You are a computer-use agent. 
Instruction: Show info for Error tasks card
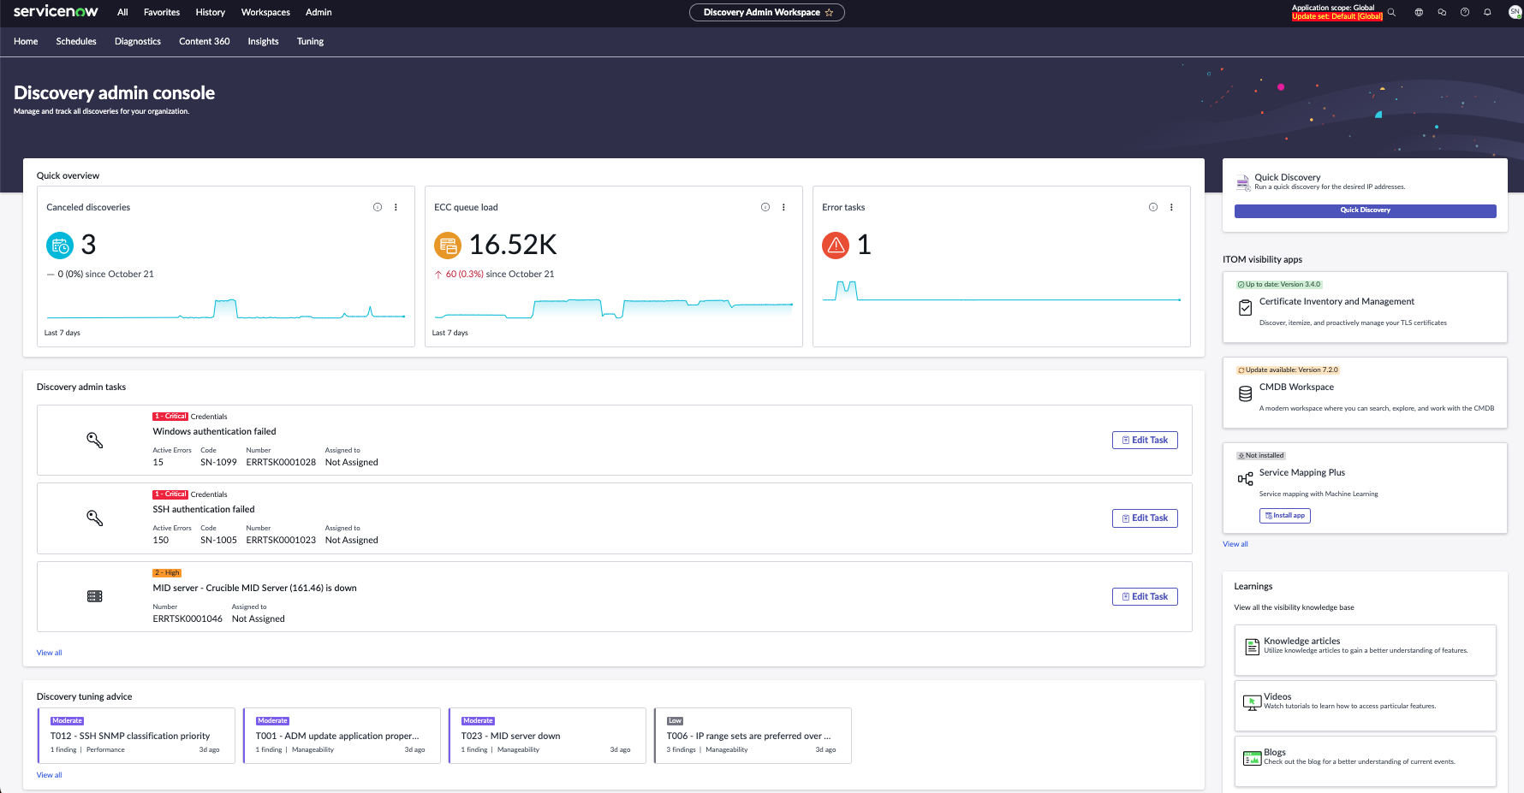tap(1153, 207)
